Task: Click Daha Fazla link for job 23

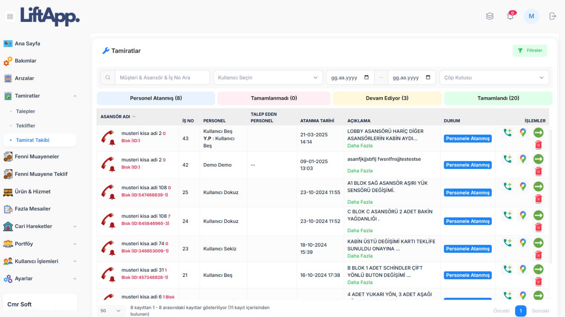Action: pos(360,256)
